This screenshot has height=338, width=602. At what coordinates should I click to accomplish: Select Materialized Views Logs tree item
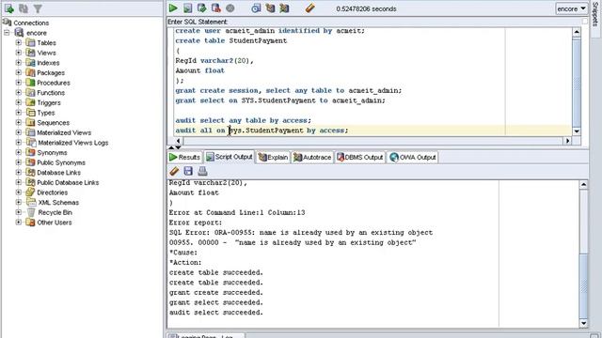(x=72, y=143)
